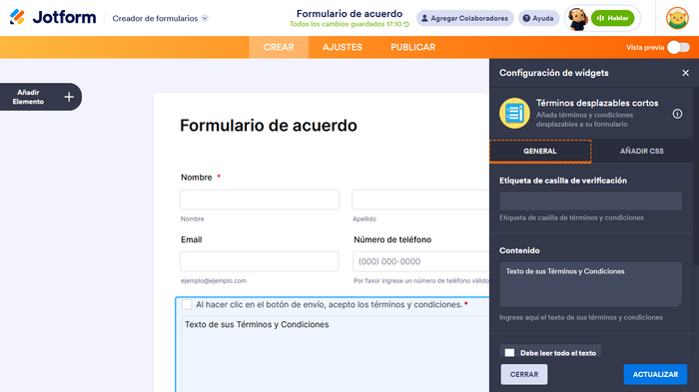Toggle the Vista previa switch
The width and height of the screenshot is (699, 392).
[x=678, y=47]
